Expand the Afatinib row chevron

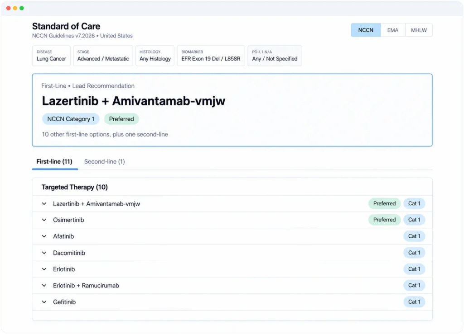44,236
